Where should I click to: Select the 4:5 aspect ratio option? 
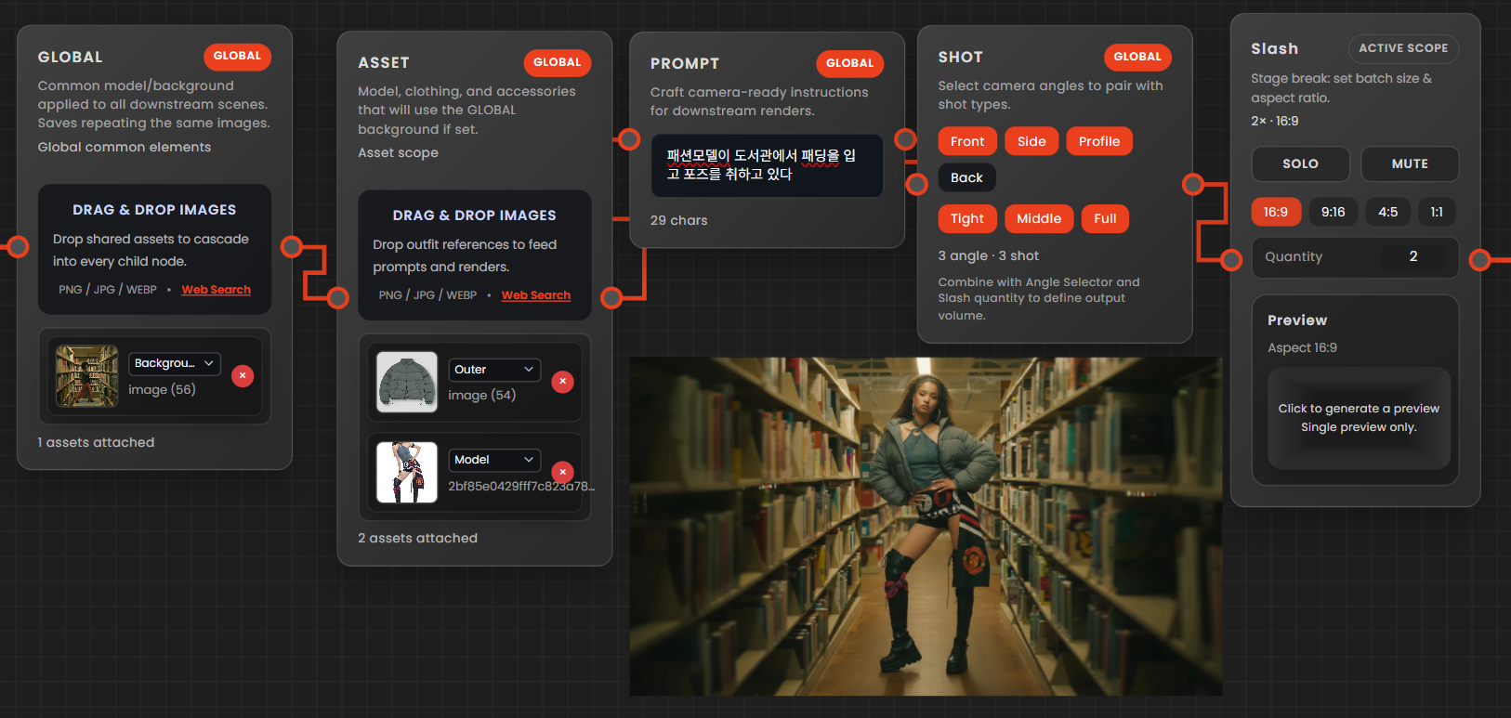click(x=1387, y=212)
